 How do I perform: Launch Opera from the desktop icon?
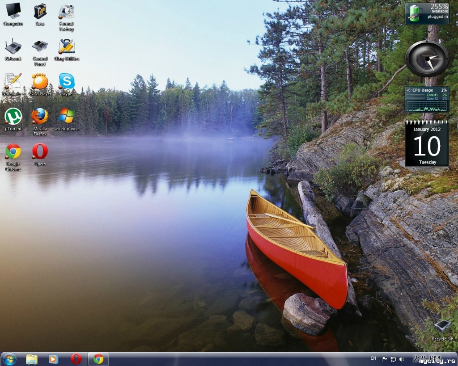[x=40, y=154]
